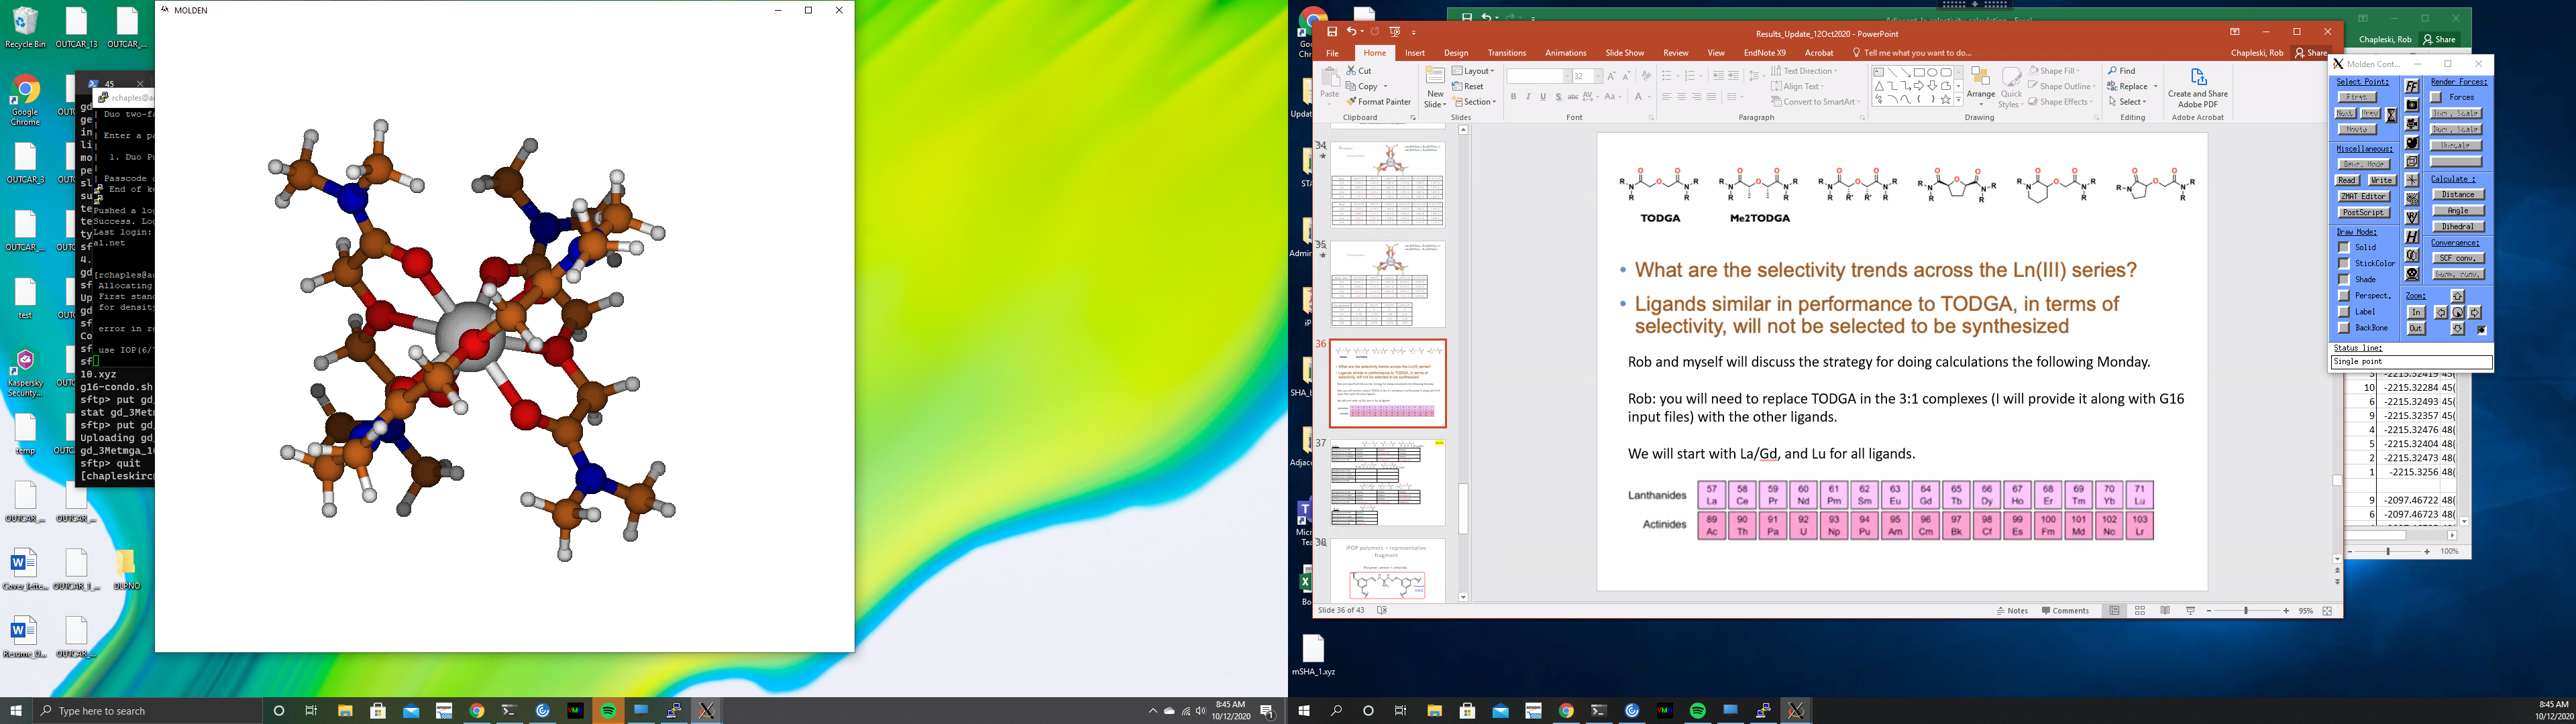Open Spotify from the left taskbar
The height and width of the screenshot is (724, 2576).
point(608,711)
